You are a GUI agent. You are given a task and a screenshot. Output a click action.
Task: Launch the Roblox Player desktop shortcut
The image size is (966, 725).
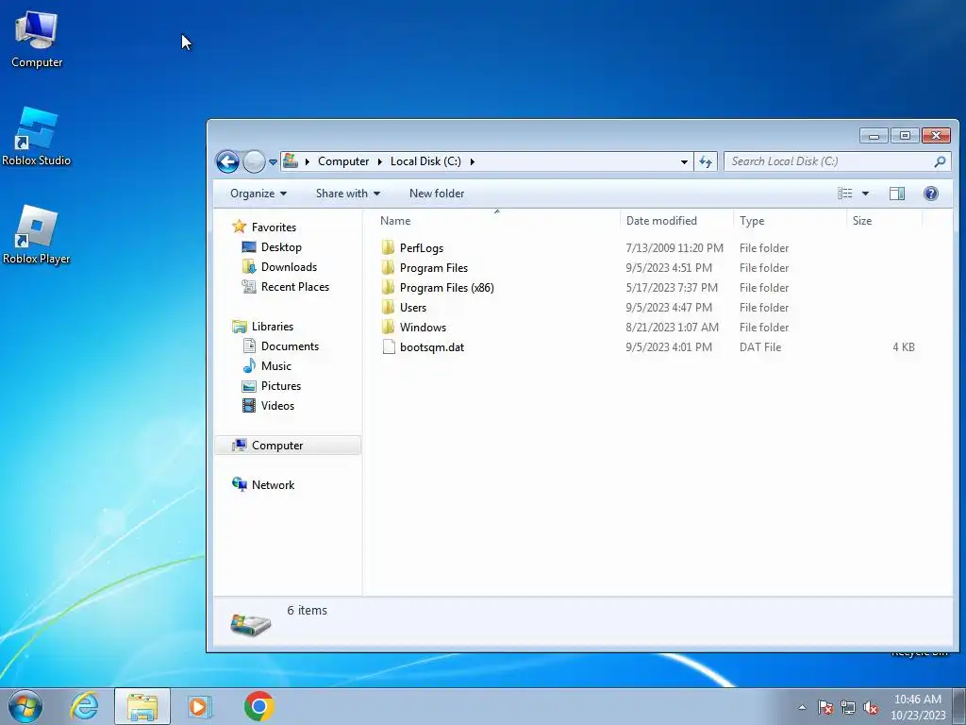(37, 235)
